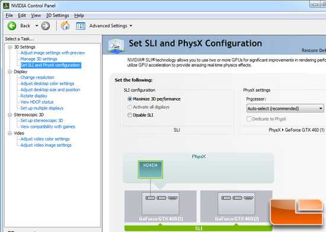
Task: Select Disable SLI radio button
Action: pos(130,115)
